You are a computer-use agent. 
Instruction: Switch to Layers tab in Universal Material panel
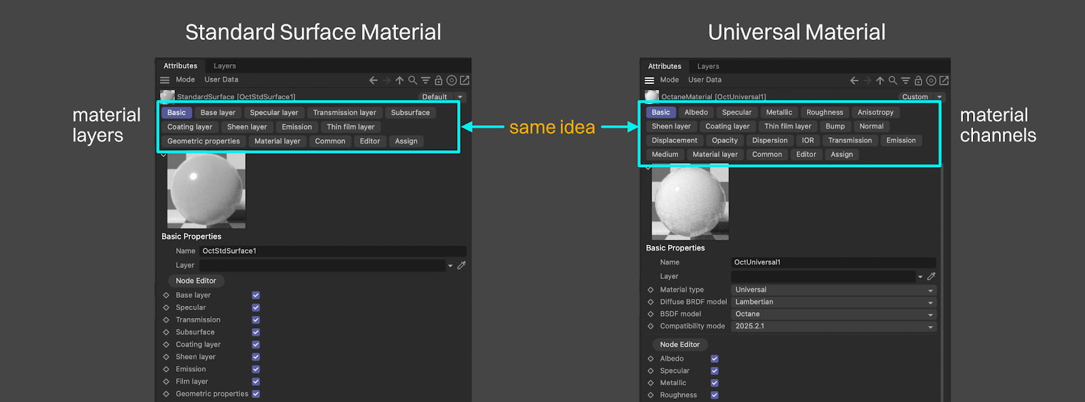coord(708,66)
